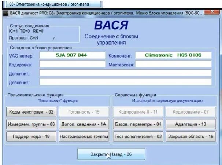
Task: Click the Статус соединения group label
Action: point(29,26)
